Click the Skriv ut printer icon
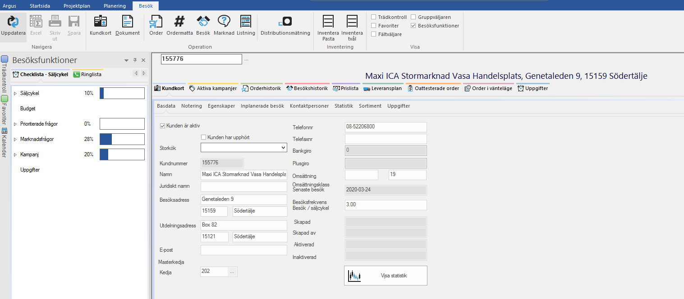Screen dimensions: 684x299 coord(55,21)
